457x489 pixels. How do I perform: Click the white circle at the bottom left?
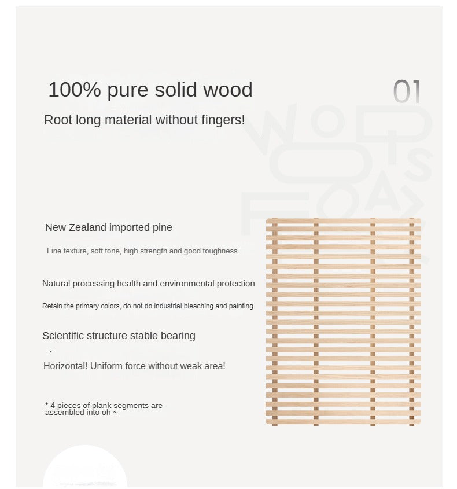85,469
